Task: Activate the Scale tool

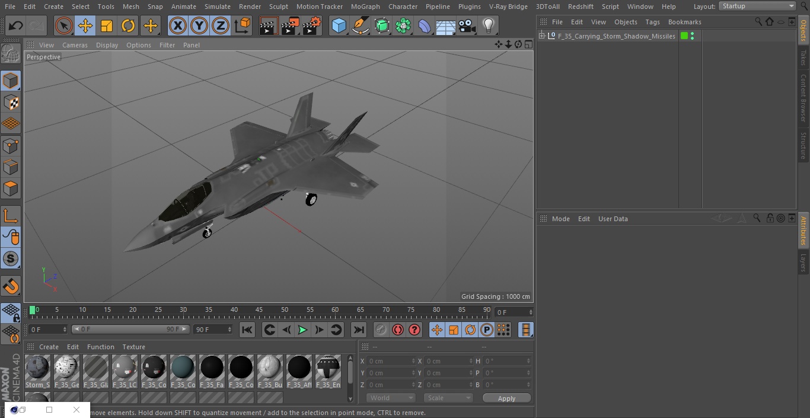Action: (x=107, y=25)
